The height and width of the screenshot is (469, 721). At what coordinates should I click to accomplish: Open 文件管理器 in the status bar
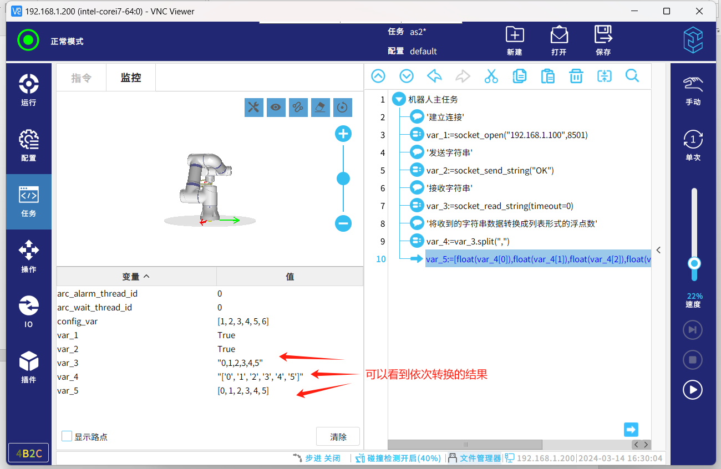click(475, 458)
